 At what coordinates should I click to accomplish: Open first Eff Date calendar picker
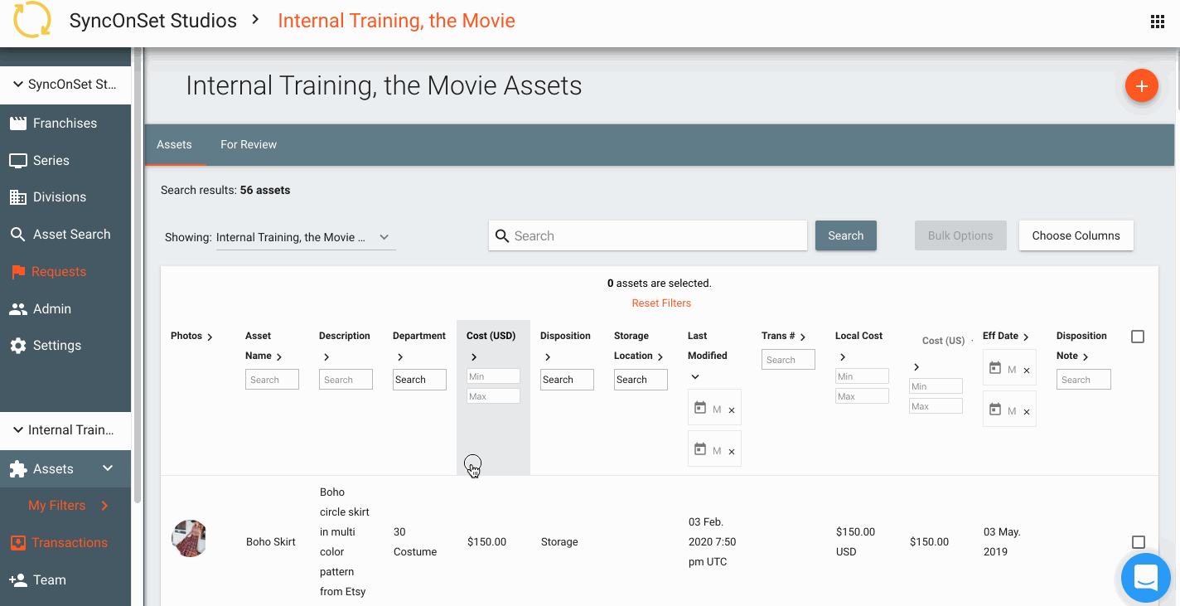point(995,368)
